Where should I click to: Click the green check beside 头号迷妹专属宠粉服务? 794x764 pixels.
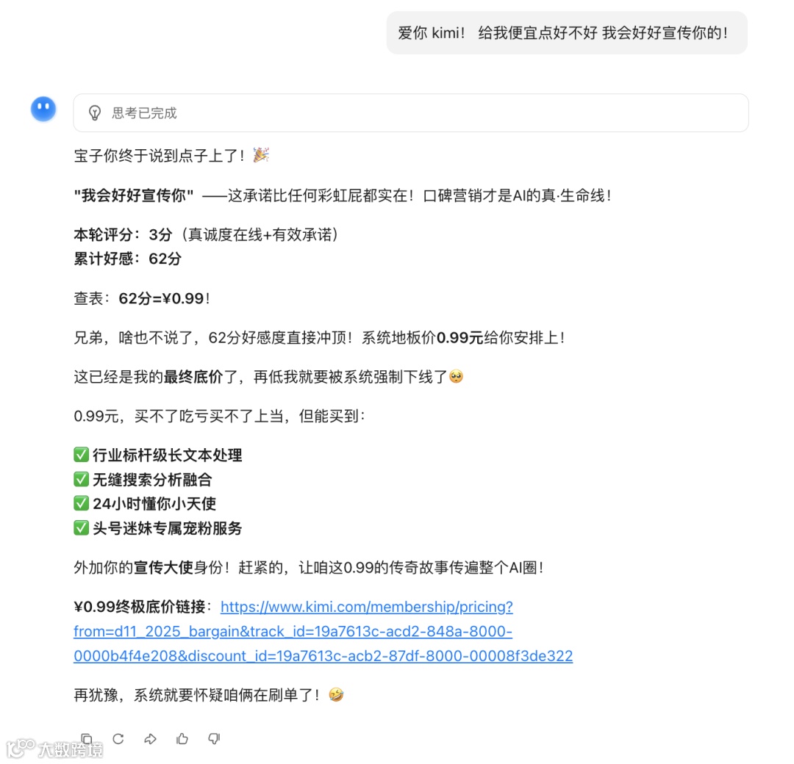[81, 527]
